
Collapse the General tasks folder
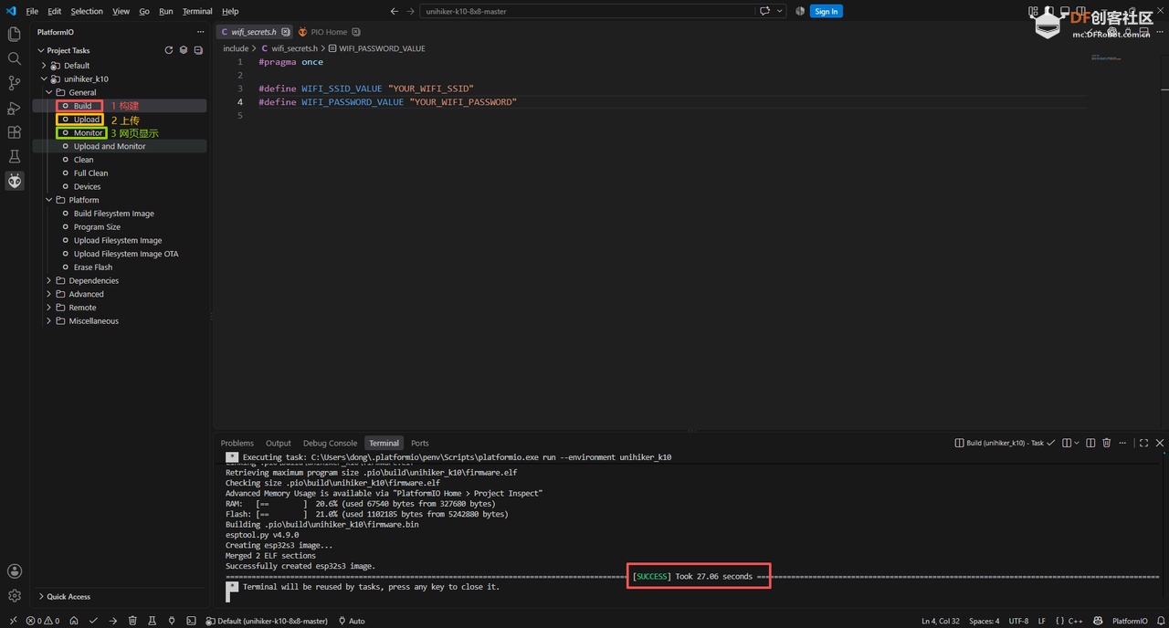point(49,92)
